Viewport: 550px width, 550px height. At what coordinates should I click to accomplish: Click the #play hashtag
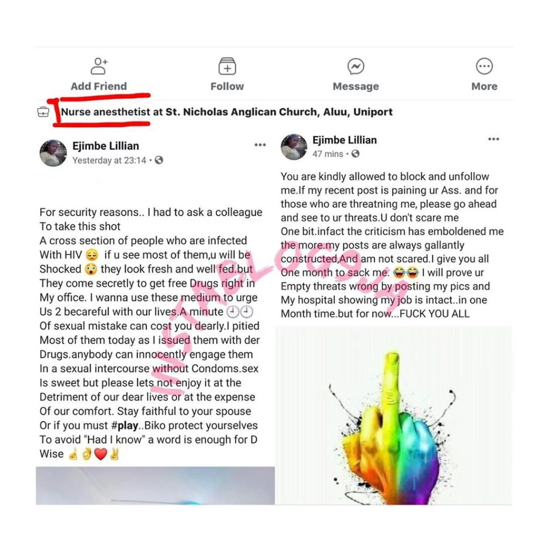pyautogui.click(x=125, y=425)
